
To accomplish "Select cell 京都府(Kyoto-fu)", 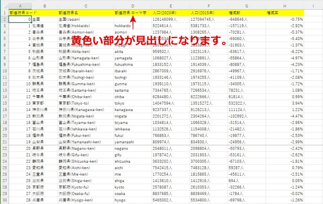I will coord(86,187).
